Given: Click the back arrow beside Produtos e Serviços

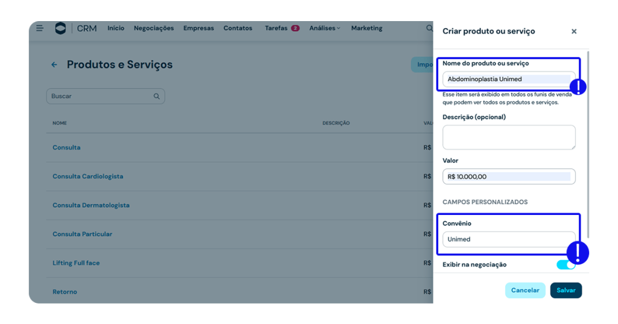Looking at the screenshot, I should 54,65.
